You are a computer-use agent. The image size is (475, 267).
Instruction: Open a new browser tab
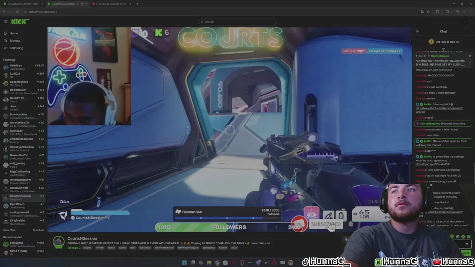pyautogui.click(x=137, y=4)
